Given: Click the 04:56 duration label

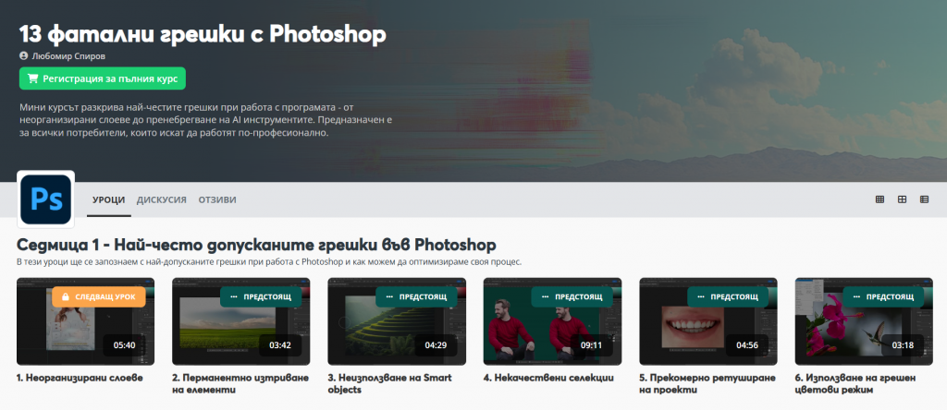Looking at the screenshot, I should coord(747,345).
